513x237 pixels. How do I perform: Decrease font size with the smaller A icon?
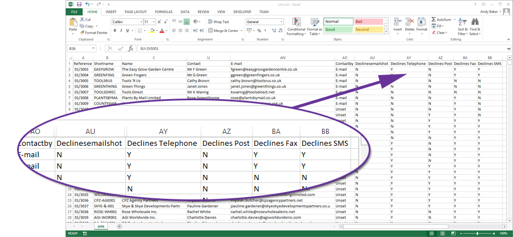(x=166, y=22)
